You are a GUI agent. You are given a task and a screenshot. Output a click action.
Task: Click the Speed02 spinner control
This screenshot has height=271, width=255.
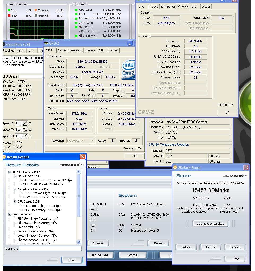[x=25, y=130]
